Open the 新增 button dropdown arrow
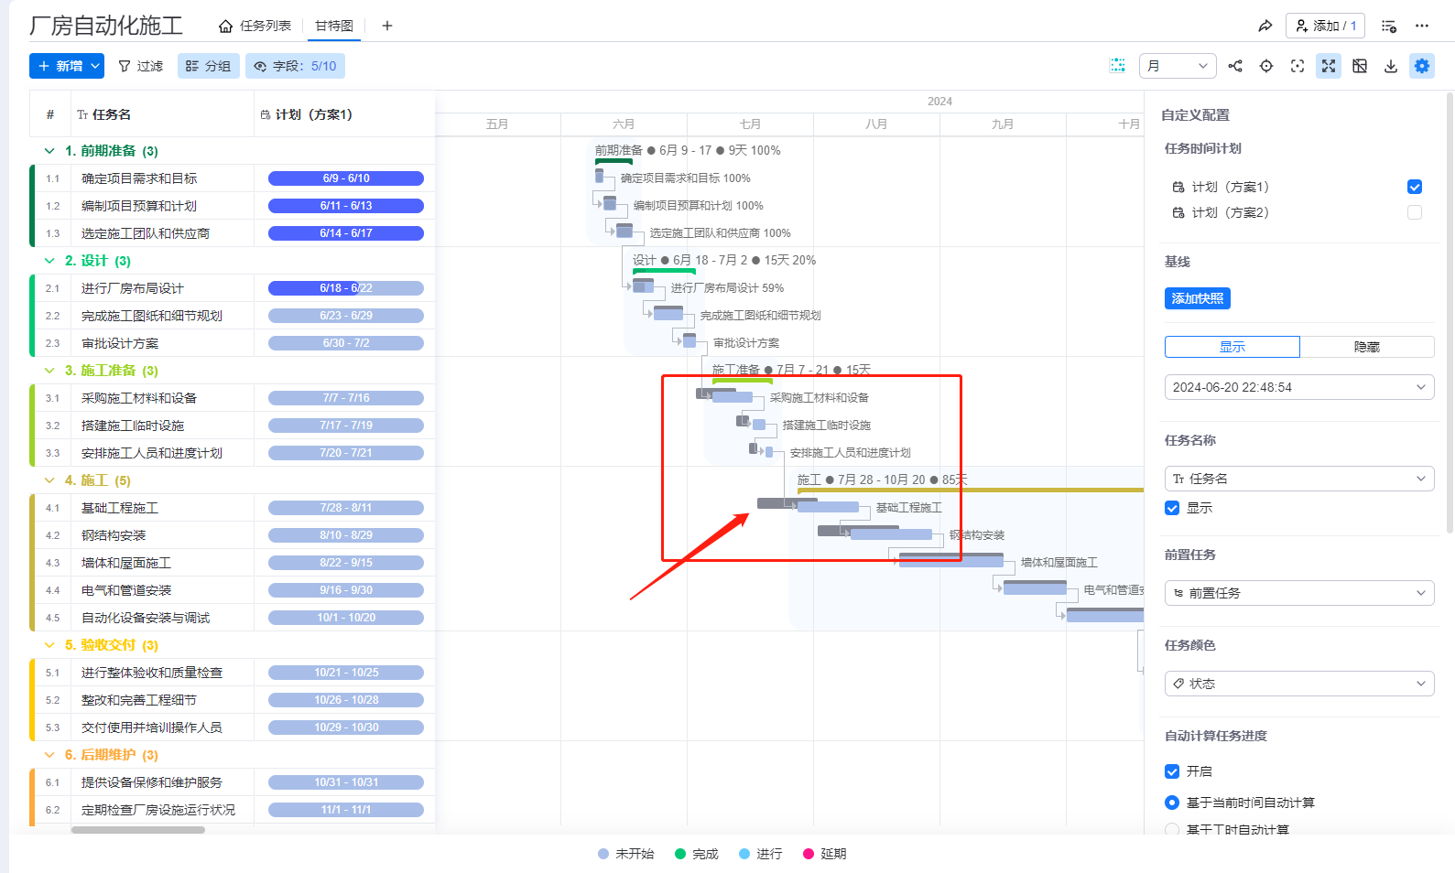Image resolution: width=1455 pixels, height=873 pixels. point(95,66)
